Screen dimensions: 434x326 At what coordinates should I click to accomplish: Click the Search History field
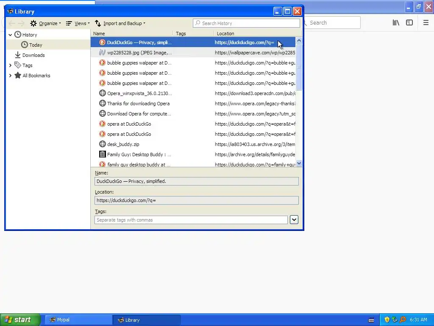coord(246,23)
